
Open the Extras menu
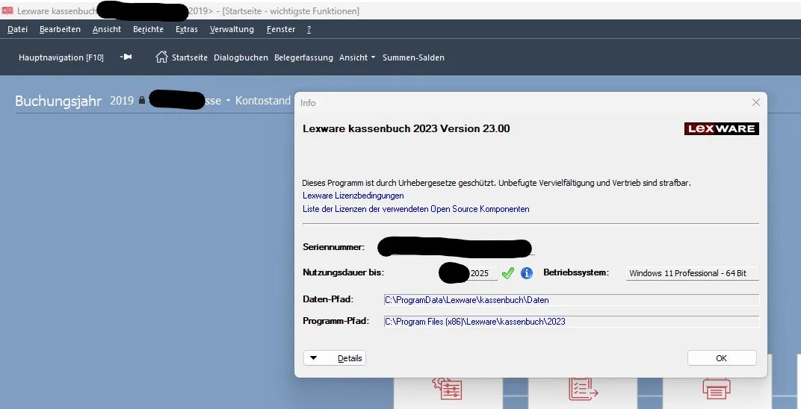(x=187, y=30)
